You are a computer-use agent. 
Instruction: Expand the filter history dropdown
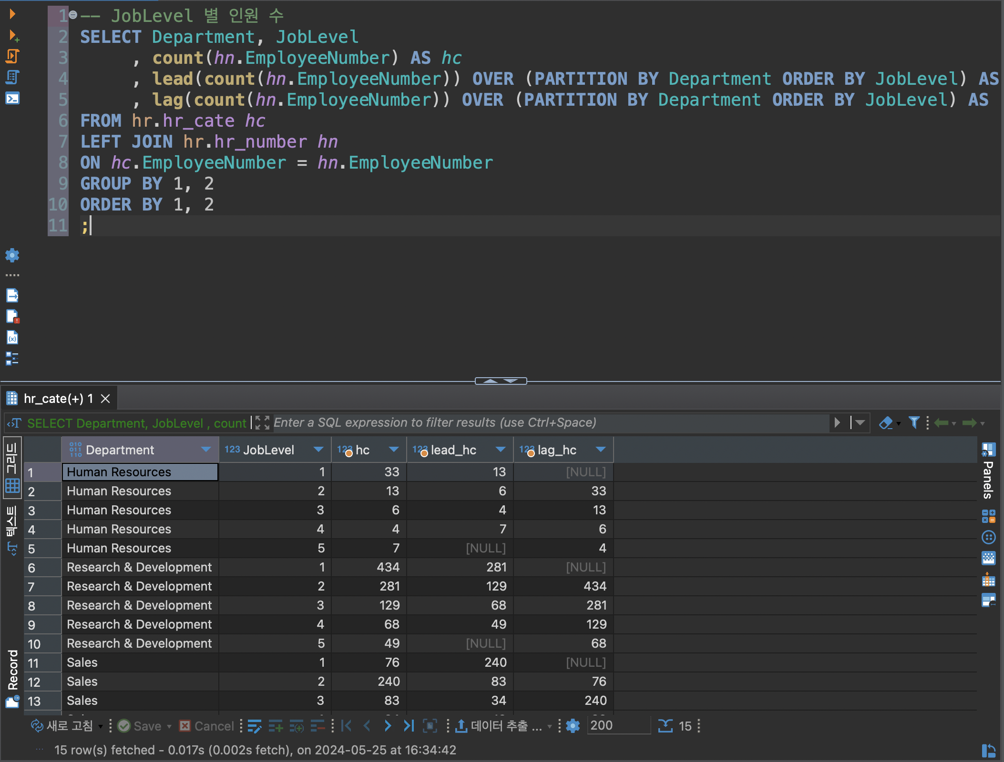pos(860,422)
